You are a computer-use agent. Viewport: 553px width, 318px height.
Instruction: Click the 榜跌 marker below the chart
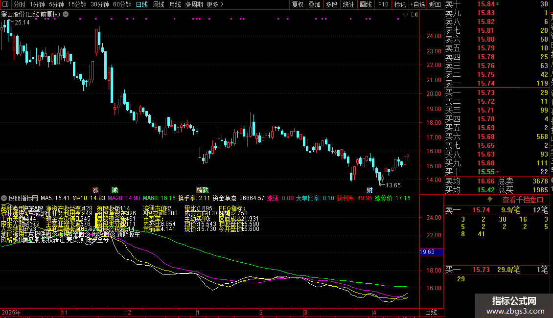point(202,190)
